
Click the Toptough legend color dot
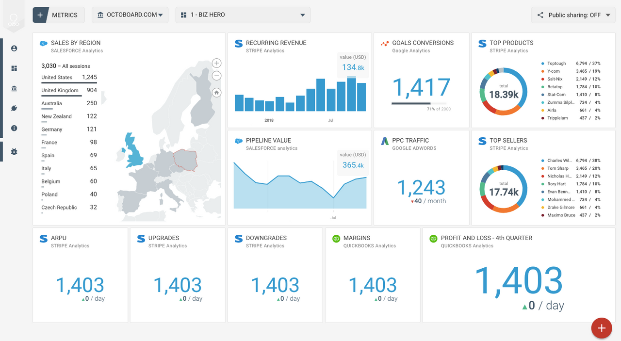pos(542,64)
